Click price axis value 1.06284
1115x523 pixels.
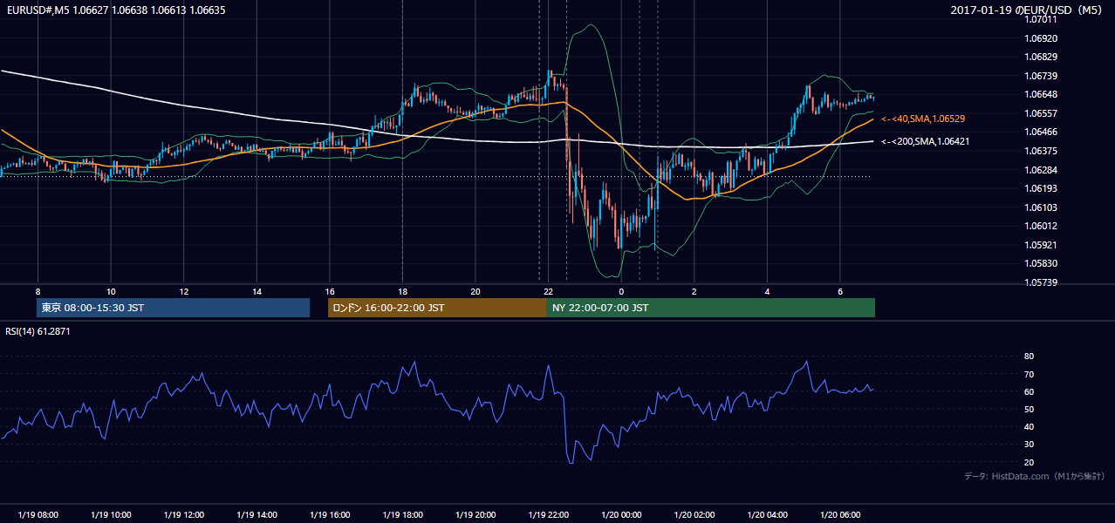click(1042, 170)
